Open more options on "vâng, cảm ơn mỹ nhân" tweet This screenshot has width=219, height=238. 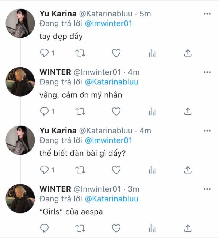coord(207,72)
